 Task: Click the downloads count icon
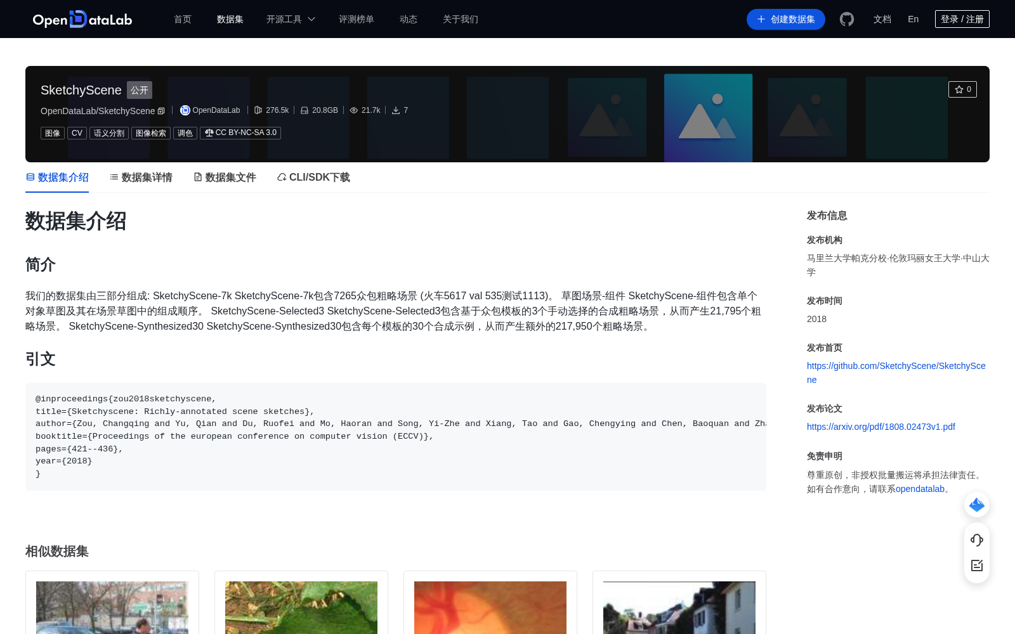396,110
